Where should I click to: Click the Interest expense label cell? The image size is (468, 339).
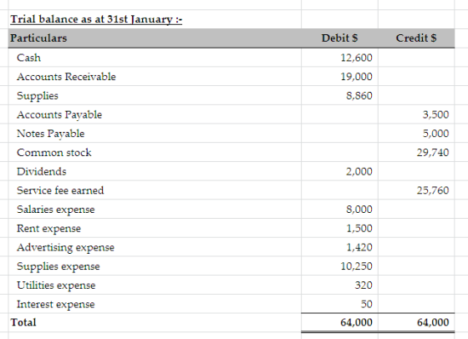click(x=56, y=305)
